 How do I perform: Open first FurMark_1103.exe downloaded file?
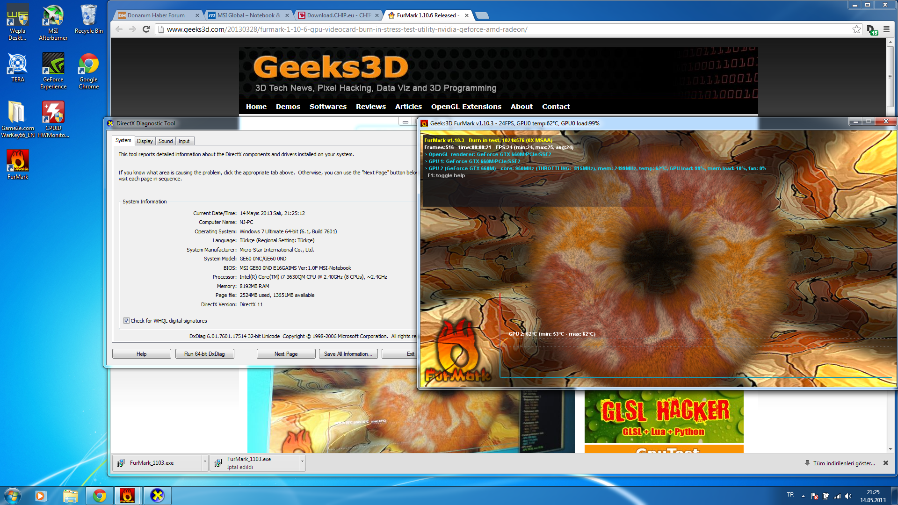(157, 463)
